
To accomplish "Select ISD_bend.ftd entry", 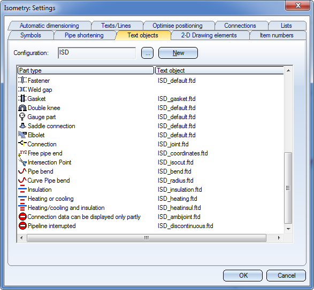I will point(174,171).
